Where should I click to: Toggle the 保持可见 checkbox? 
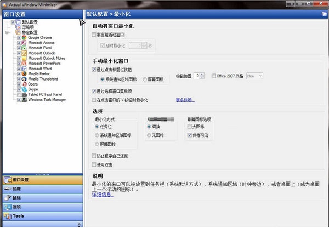pos(190,135)
